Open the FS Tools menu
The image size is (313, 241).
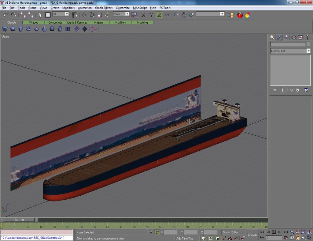tap(165, 8)
